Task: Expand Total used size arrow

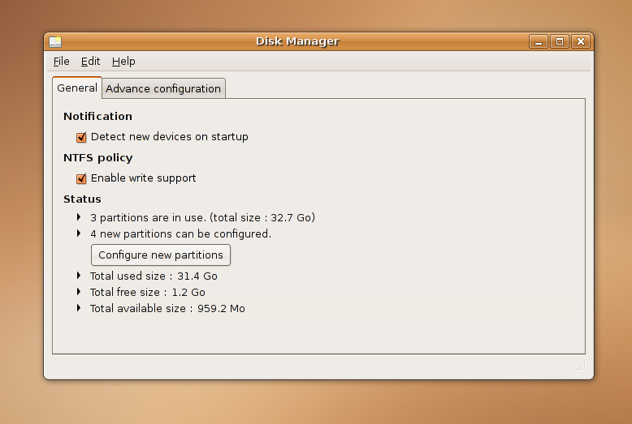Action: coord(79,276)
